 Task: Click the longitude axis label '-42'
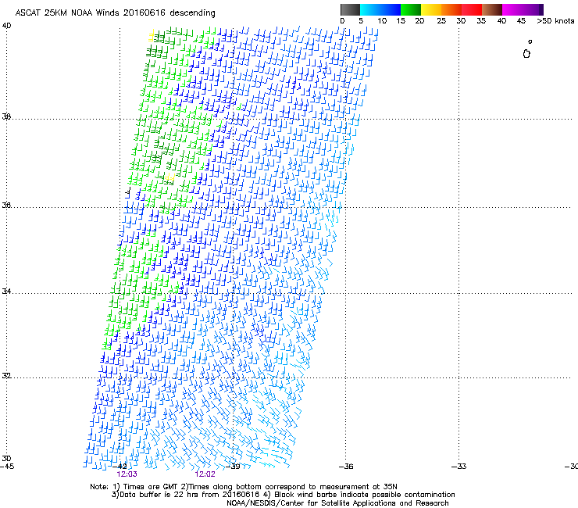[x=120, y=467]
